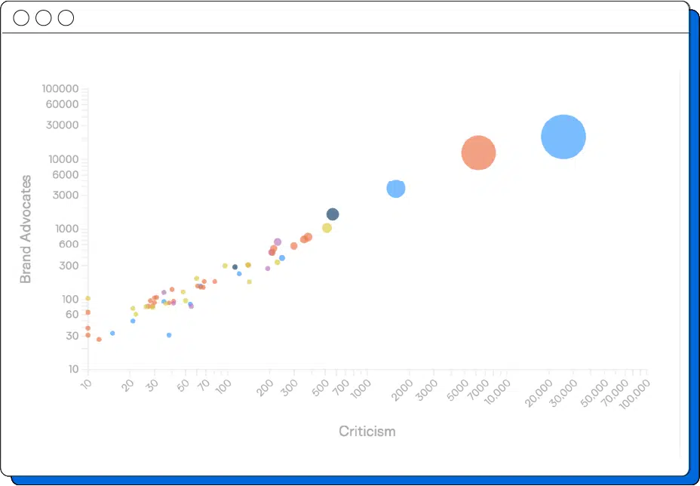Click the leftmost window control circle
Viewport: 700px width, 486px height.
pyautogui.click(x=22, y=18)
